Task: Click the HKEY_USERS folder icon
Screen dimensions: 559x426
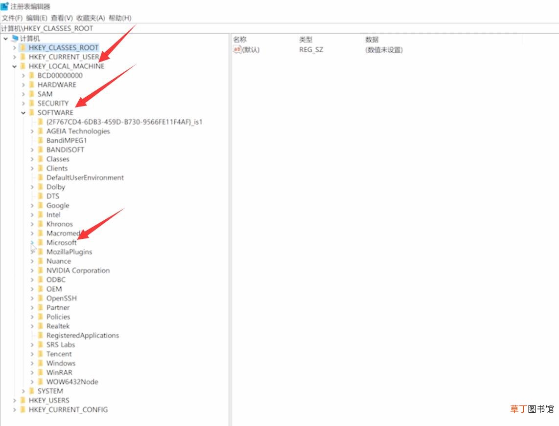Action: (23, 400)
